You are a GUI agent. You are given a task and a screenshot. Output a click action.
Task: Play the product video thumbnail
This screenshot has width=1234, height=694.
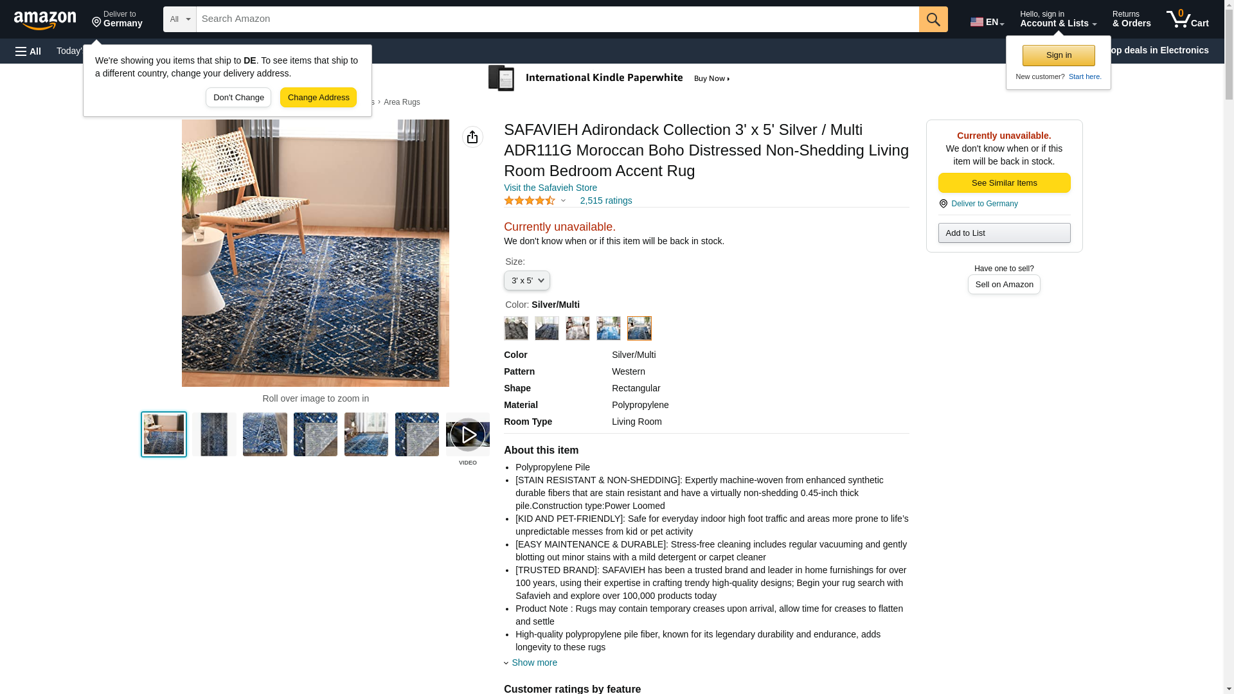pyautogui.click(x=467, y=435)
